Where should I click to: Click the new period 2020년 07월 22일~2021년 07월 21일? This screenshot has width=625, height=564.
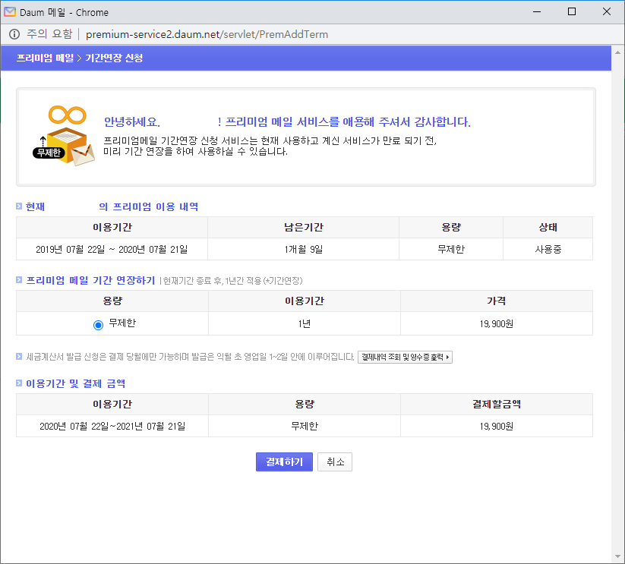pos(112,426)
